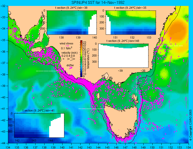Click white dashed section line at lat -38
Image resolution: width=193 pixels, height=149 pixels.
pyautogui.click(x=49, y=71)
